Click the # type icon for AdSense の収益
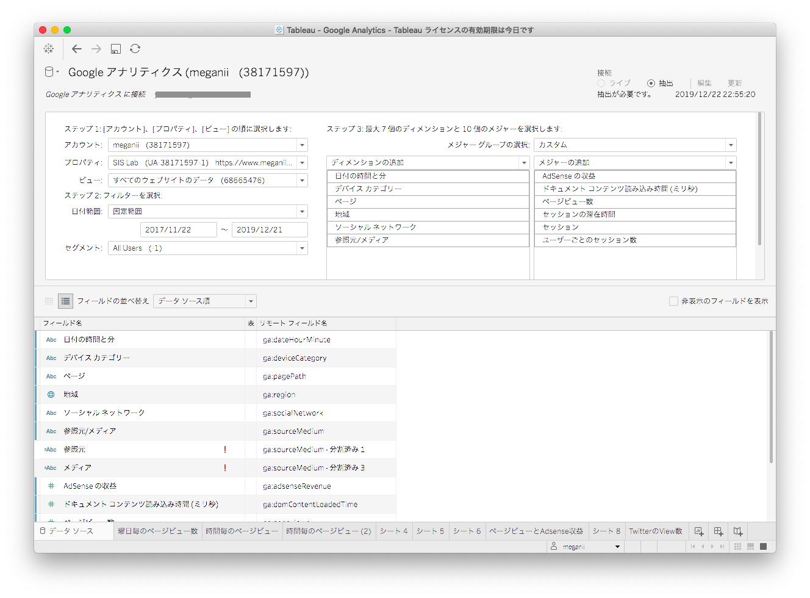The height and width of the screenshot is (598, 810). tap(51, 486)
